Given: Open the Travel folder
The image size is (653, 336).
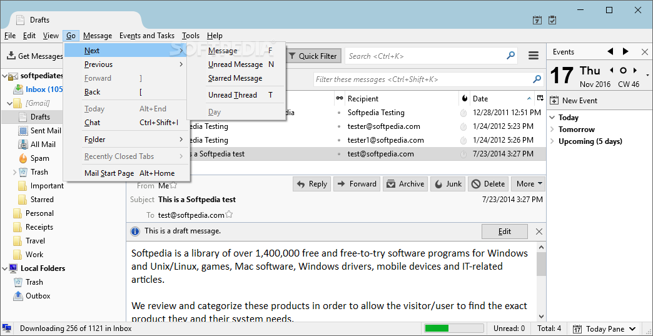Looking at the screenshot, I should pos(35,241).
